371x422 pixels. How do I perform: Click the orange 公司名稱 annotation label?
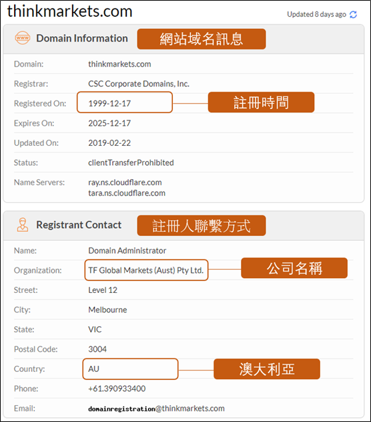tap(294, 268)
